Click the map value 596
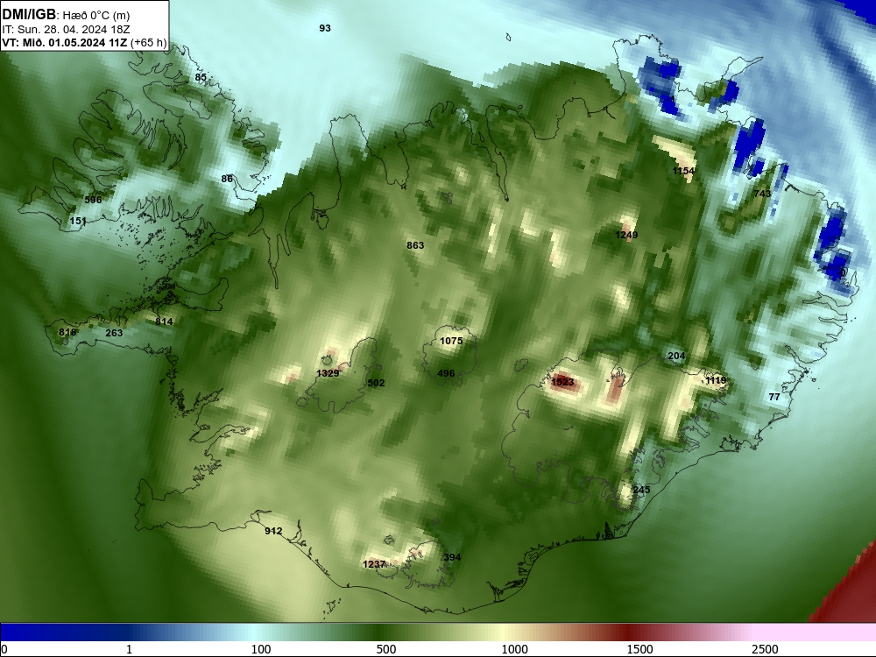Screen dimensions: 876x657 pos(94,200)
